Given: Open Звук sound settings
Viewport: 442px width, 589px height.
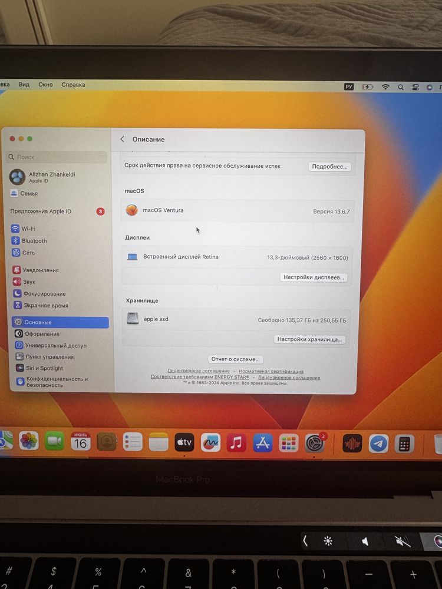Looking at the screenshot, I should (x=24, y=282).
